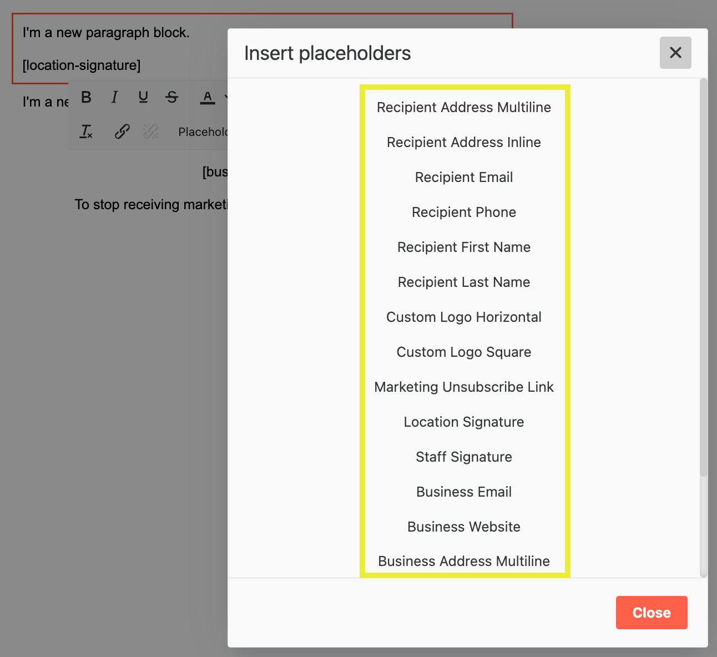
Task: Choose Recipient Email placeholder
Action: [464, 177]
